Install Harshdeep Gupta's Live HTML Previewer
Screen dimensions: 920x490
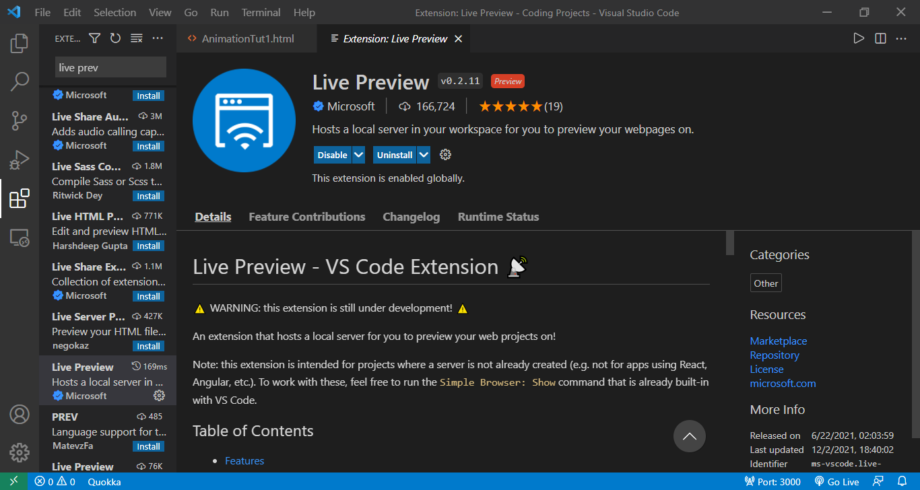(148, 246)
